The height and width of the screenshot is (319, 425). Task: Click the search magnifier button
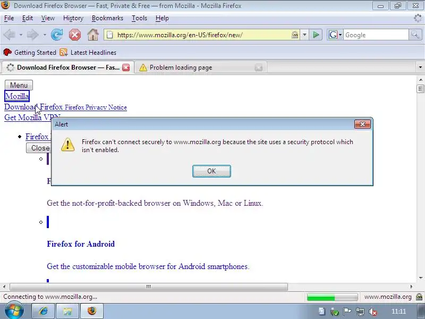click(x=415, y=35)
